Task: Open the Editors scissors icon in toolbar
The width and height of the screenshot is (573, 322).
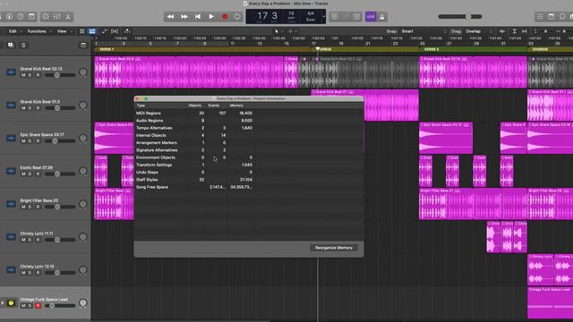Action: (x=68, y=17)
